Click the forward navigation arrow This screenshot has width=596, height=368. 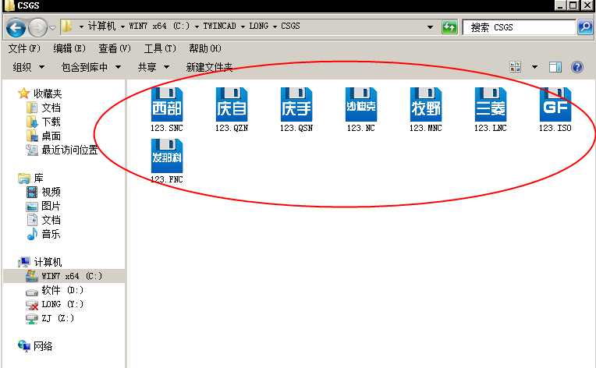[x=37, y=27]
